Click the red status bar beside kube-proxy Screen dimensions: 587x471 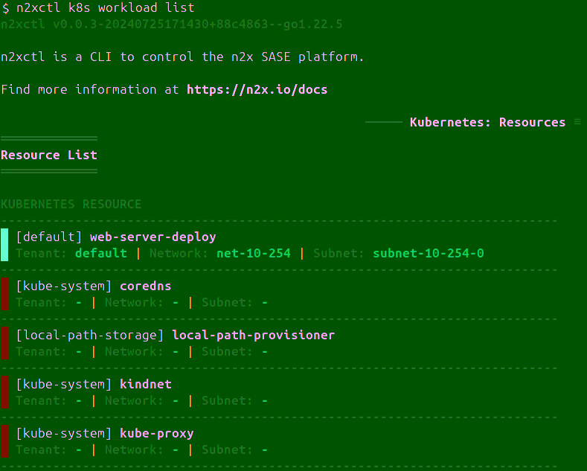point(4,441)
